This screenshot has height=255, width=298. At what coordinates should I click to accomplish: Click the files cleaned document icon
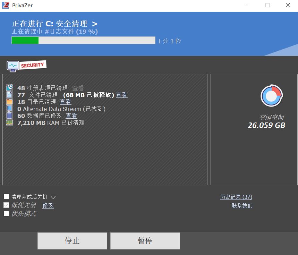[9, 95]
